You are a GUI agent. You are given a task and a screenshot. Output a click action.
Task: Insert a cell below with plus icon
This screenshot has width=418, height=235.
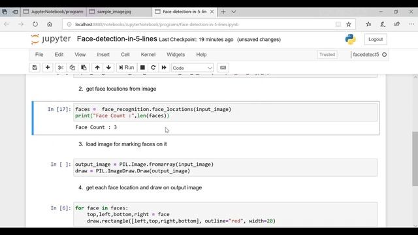tap(48, 68)
